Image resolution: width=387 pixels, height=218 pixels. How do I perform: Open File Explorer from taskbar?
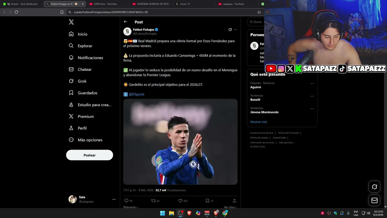tap(171, 213)
